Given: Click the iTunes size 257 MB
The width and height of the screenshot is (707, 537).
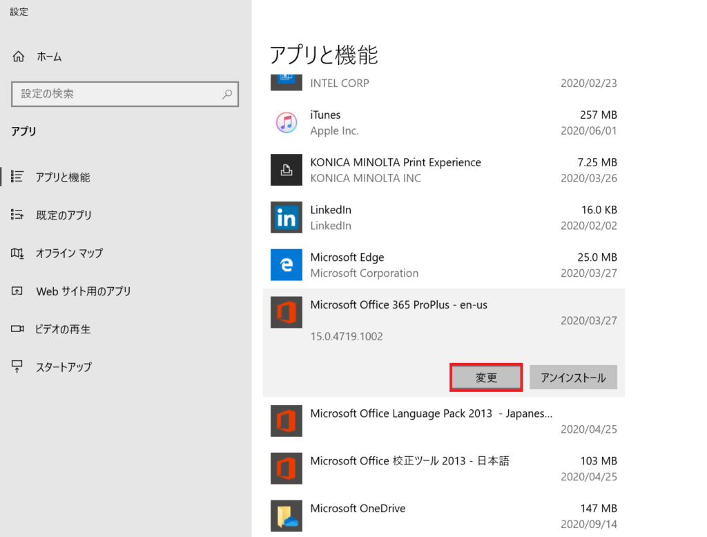Looking at the screenshot, I should click(x=599, y=115).
